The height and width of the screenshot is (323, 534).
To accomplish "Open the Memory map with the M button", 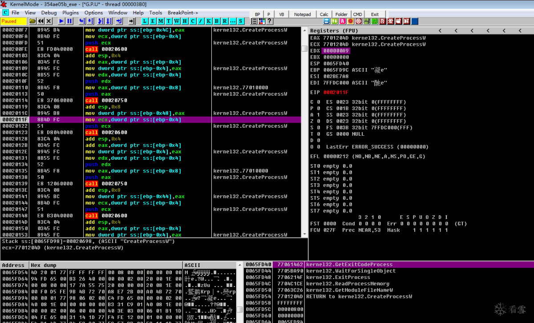I will [161, 21].
